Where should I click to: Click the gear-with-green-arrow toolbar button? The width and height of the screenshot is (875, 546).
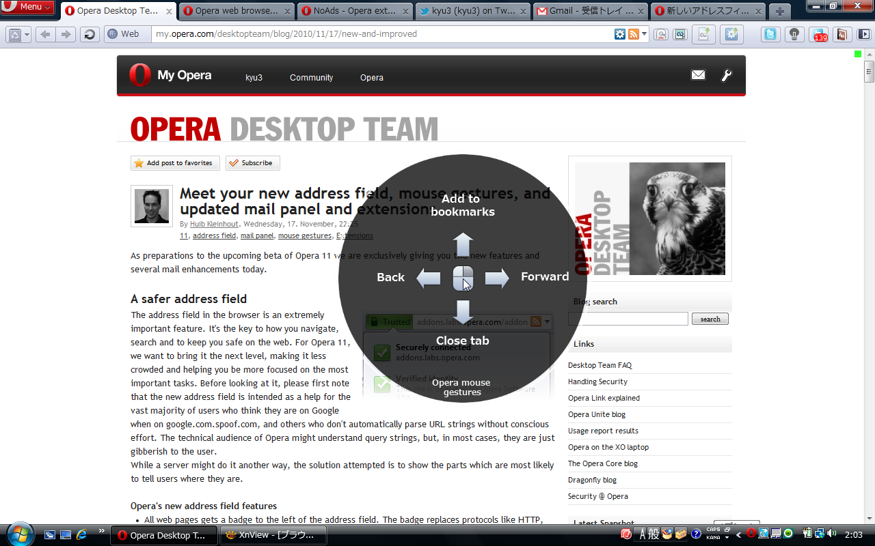tap(731, 34)
